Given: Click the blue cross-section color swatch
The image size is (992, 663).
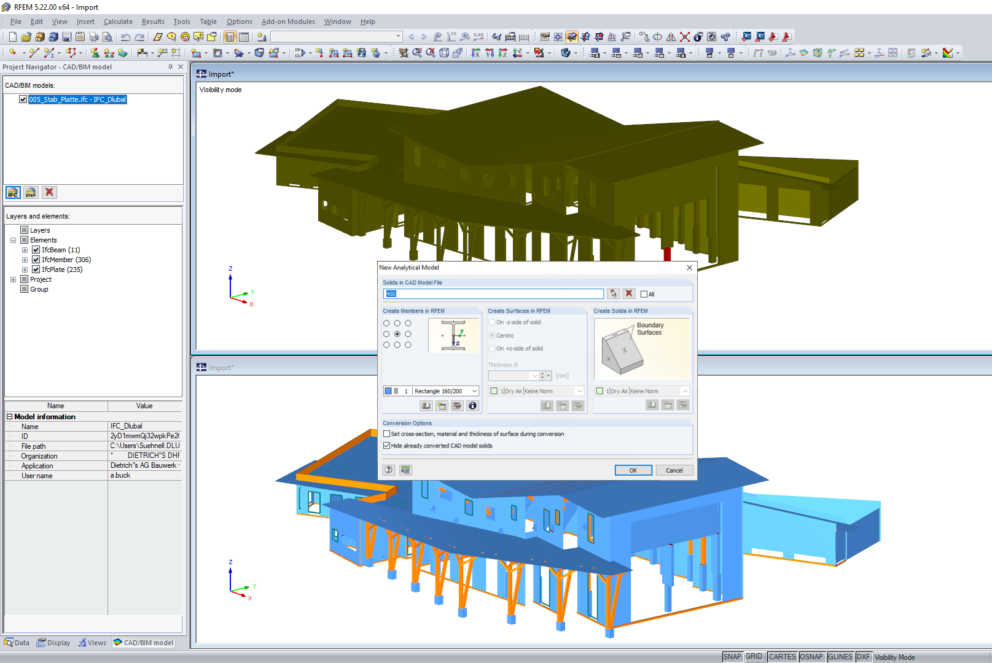Looking at the screenshot, I should click(388, 391).
